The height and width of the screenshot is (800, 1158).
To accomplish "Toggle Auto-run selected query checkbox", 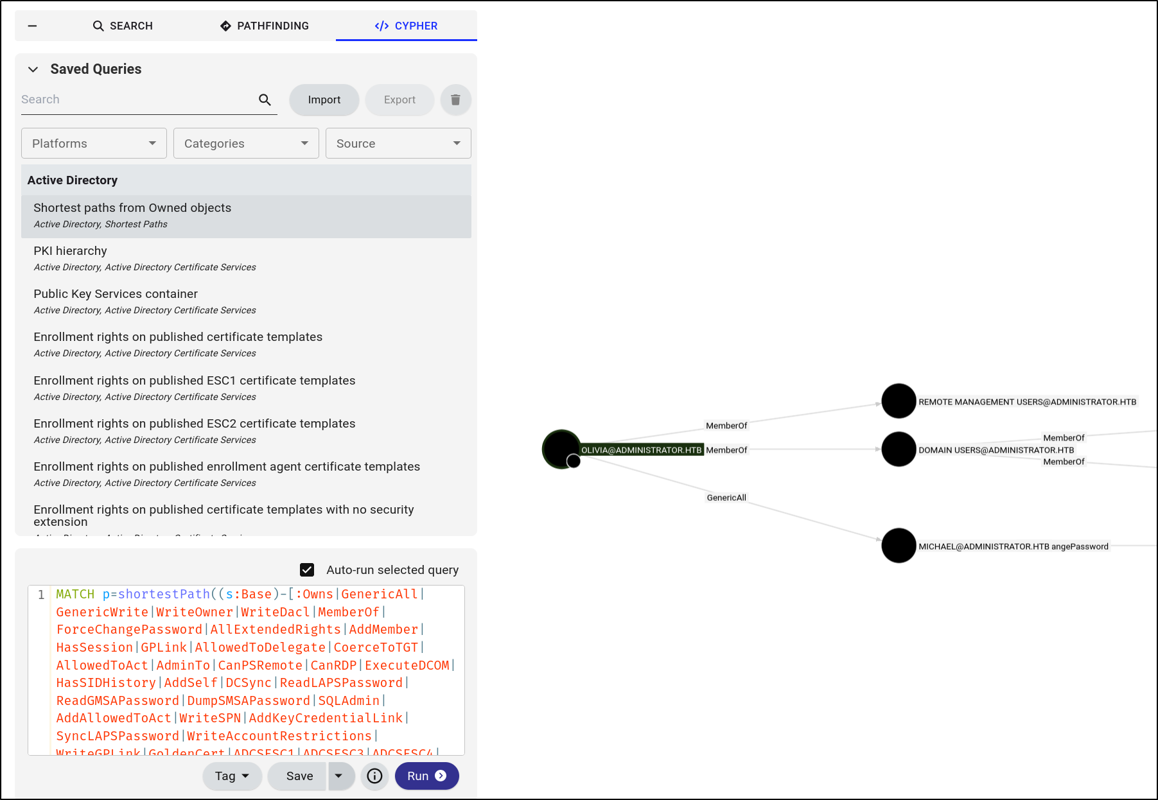I will (x=307, y=570).
